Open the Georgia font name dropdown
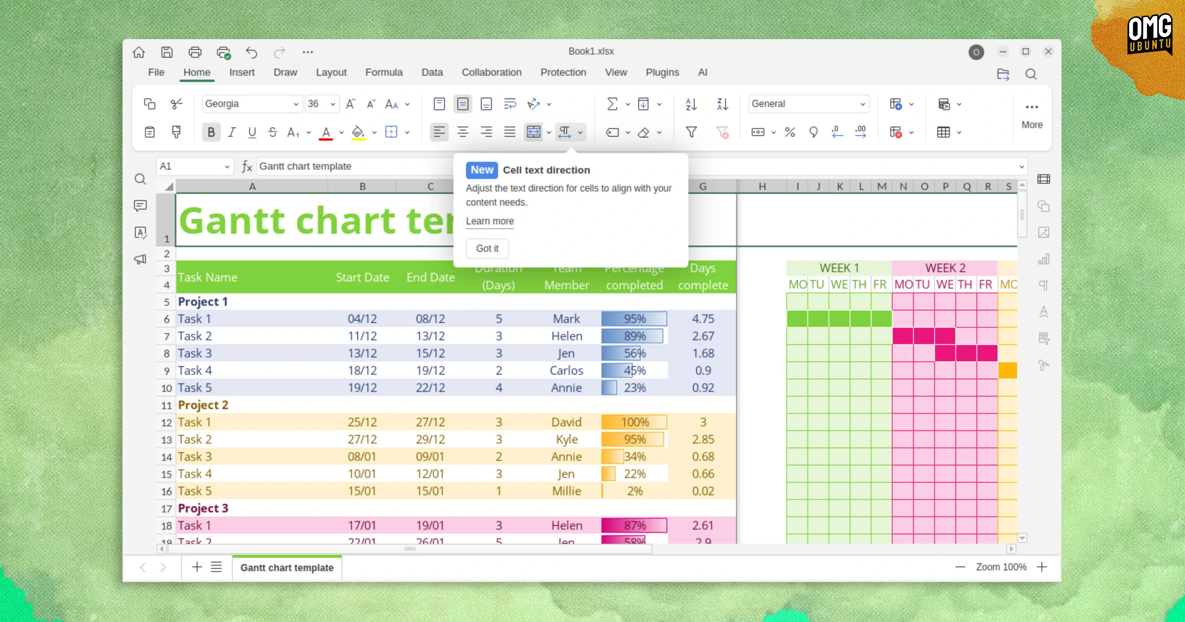1185x622 pixels. coord(296,104)
